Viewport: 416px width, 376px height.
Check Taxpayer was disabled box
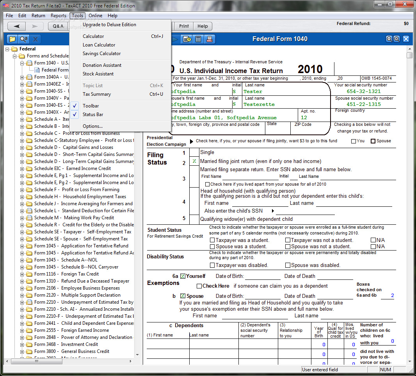(x=212, y=265)
